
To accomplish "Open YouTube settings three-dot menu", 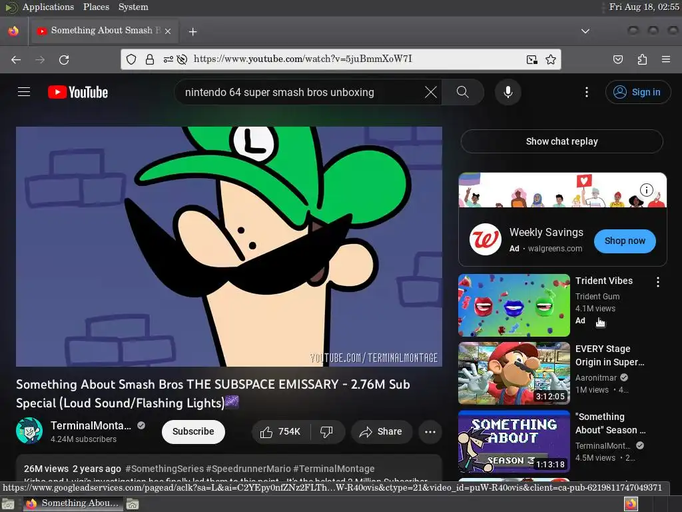I will pyautogui.click(x=587, y=92).
